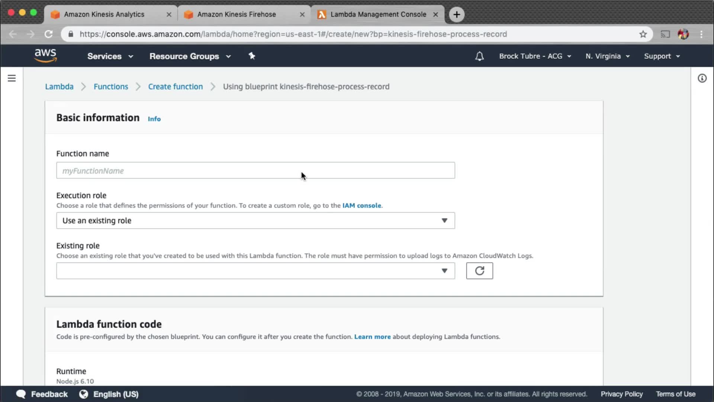Click the Function name input field
The height and width of the screenshot is (402, 714).
(x=255, y=170)
